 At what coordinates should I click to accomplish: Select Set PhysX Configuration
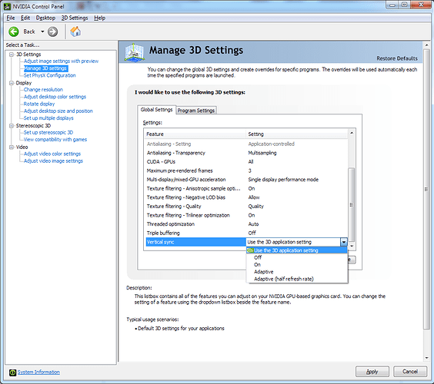pyautogui.click(x=49, y=75)
